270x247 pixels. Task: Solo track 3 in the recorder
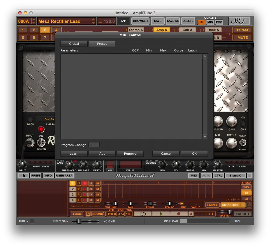click(91, 195)
